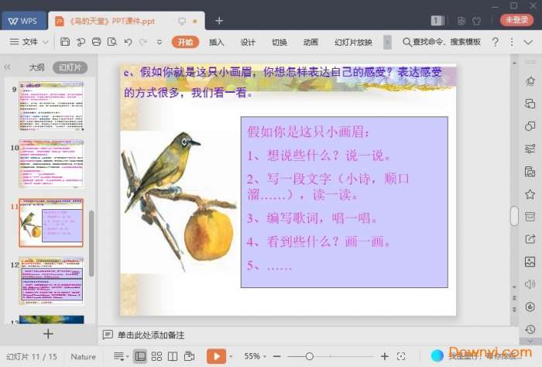This screenshot has width=542, height=367.
Task: Open the help question mark icon
Action: [495, 42]
